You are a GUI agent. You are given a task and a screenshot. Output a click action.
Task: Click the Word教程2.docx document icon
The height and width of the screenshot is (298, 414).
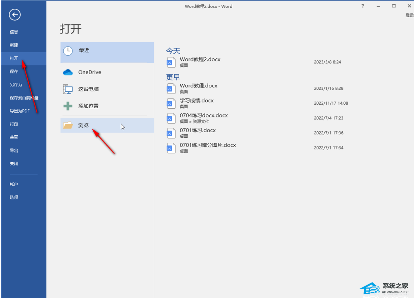(x=171, y=62)
